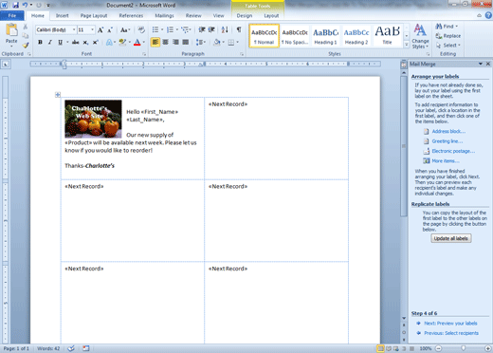The width and height of the screenshot is (493, 353).
Task: Click the Increase Indent icon
Action: [211, 29]
